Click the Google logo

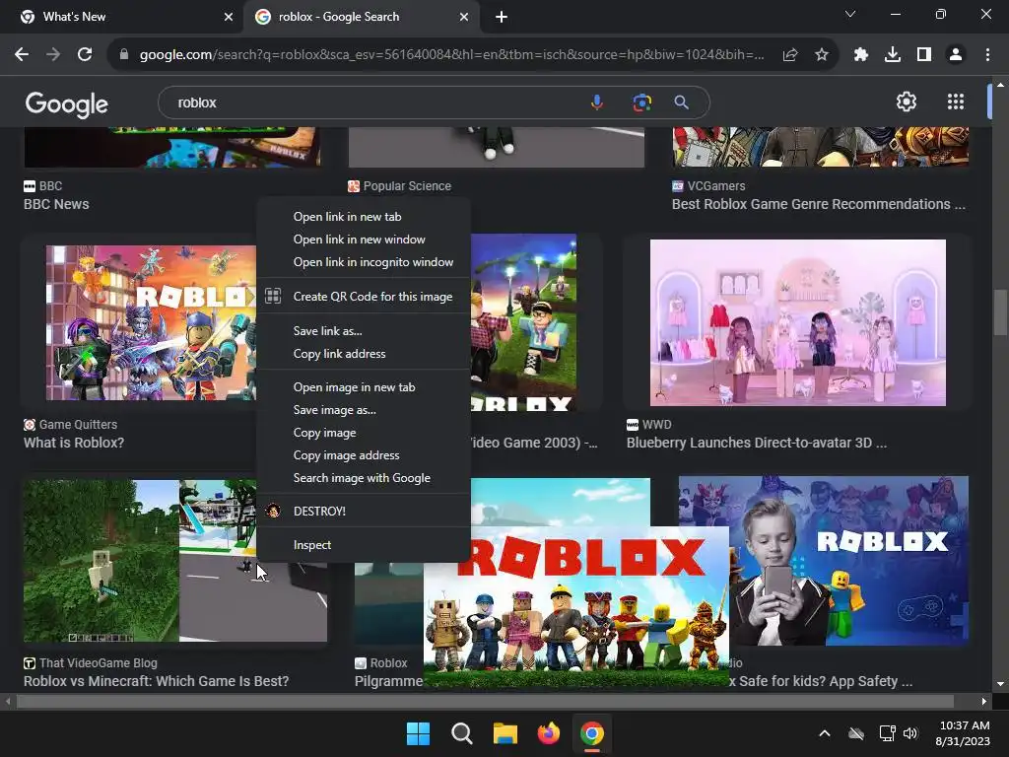[66, 103]
